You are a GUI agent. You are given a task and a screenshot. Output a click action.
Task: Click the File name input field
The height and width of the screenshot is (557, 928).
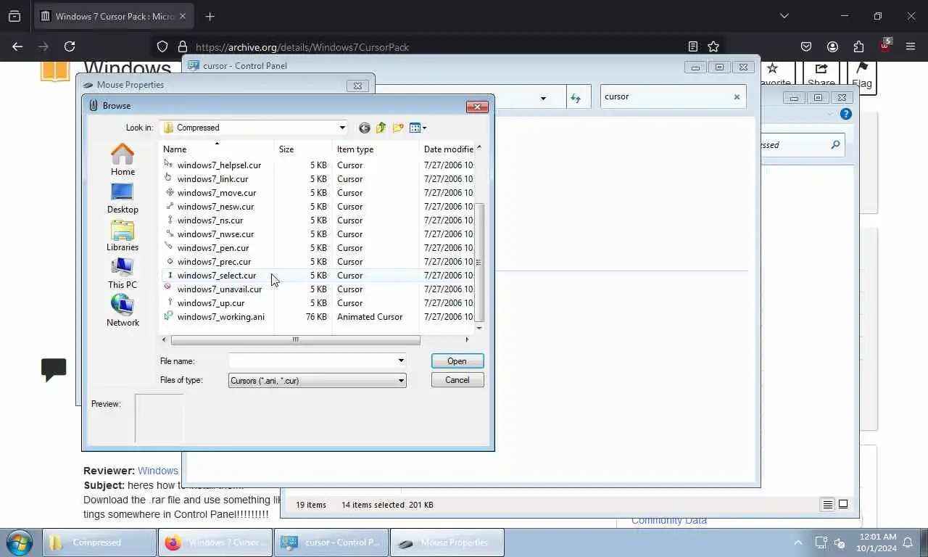point(312,360)
